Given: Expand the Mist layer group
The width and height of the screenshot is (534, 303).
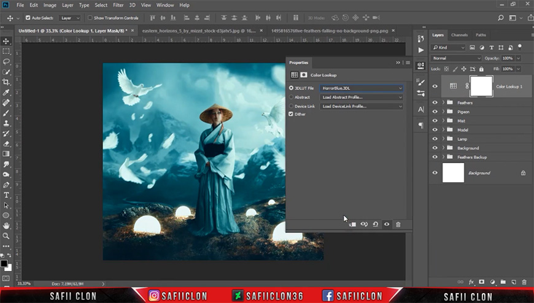Looking at the screenshot, I should [443, 120].
